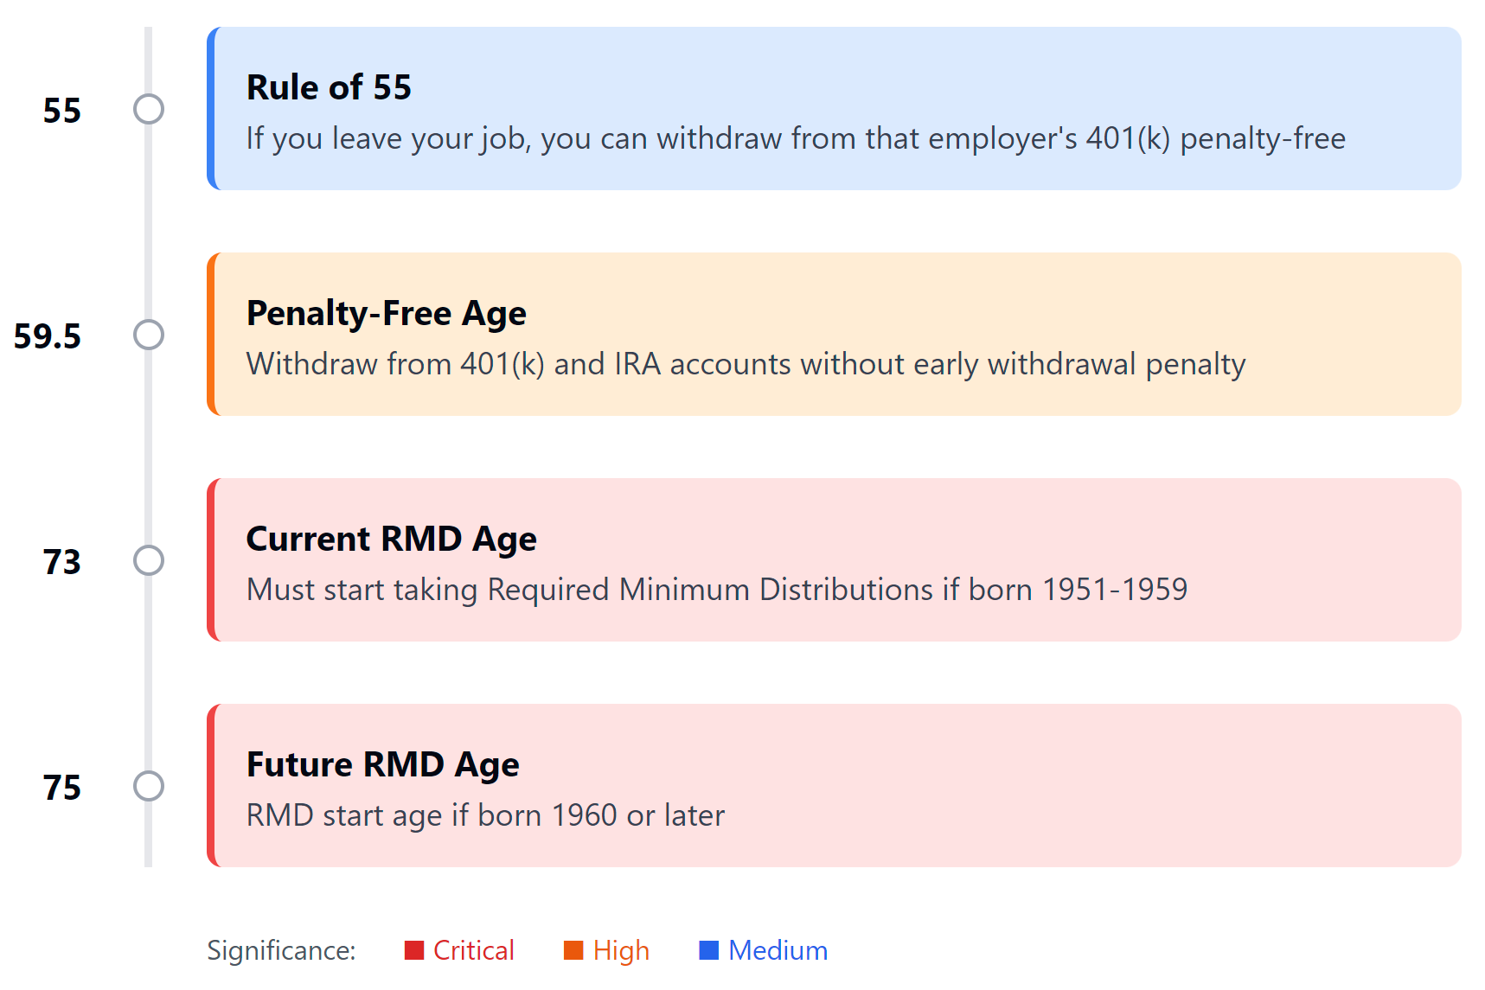Click the blue Medium legend square
Viewport: 1485px width, 990px height.
click(x=709, y=950)
